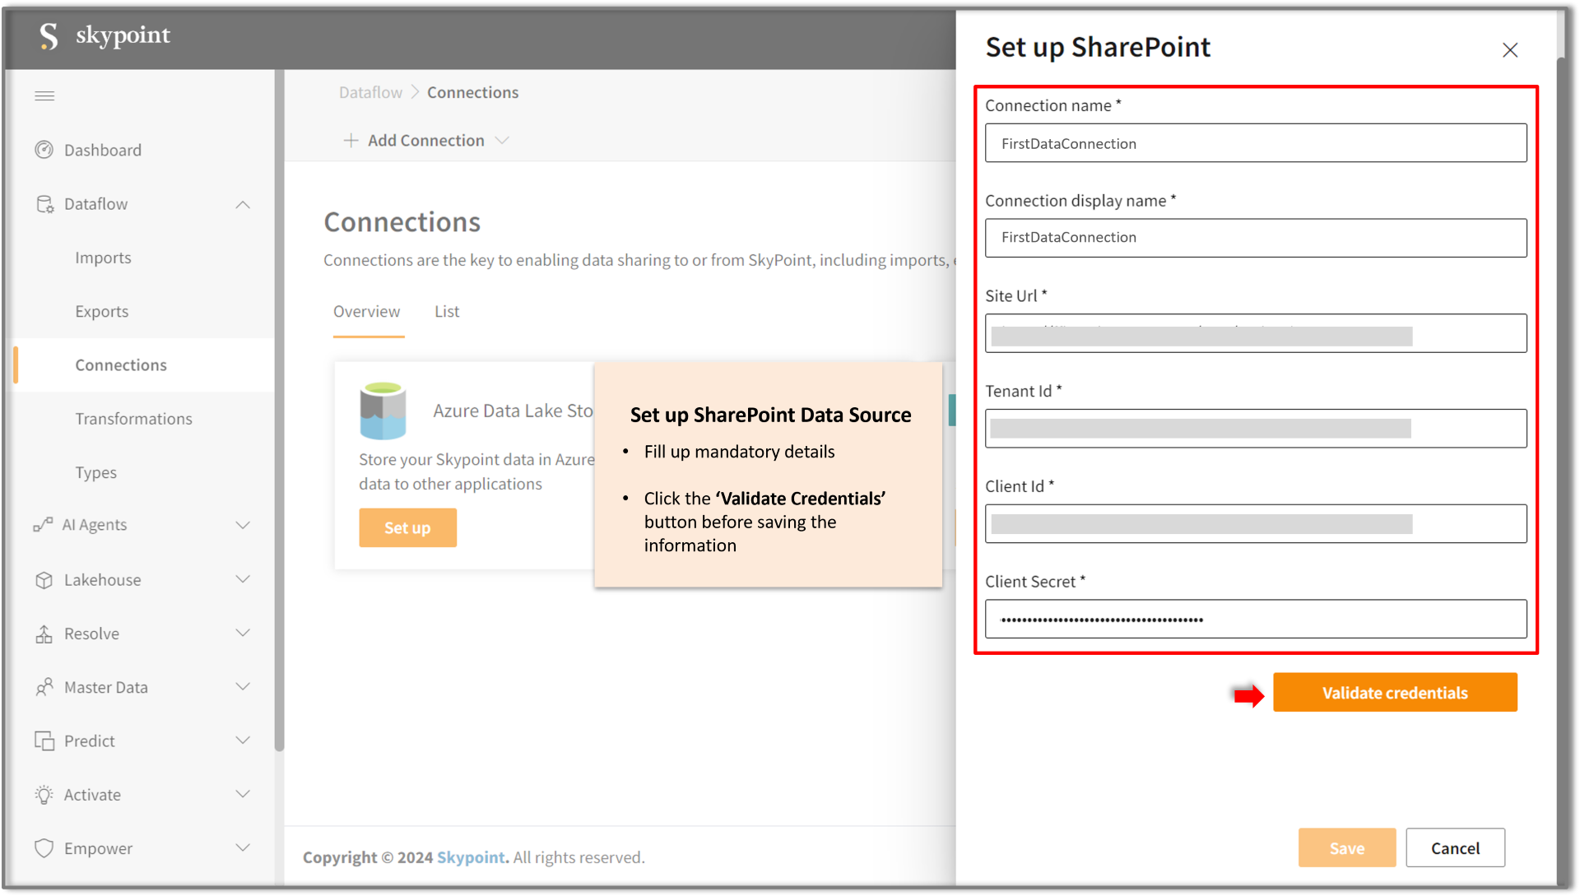Open the Predict icon
The height and width of the screenshot is (896, 1580).
(x=44, y=740)
